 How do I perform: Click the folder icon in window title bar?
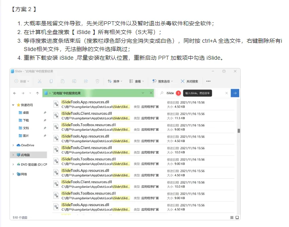pos(12,71)
